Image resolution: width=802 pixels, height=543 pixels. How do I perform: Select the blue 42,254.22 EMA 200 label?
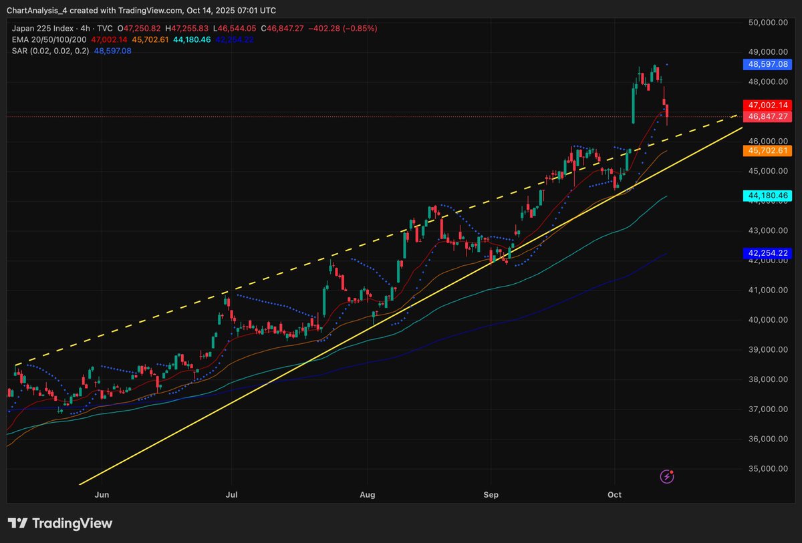(x=767, y=253)
